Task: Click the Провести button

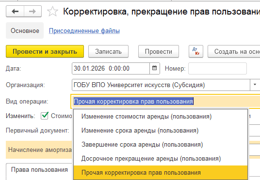Action: (x=159, y=51)
